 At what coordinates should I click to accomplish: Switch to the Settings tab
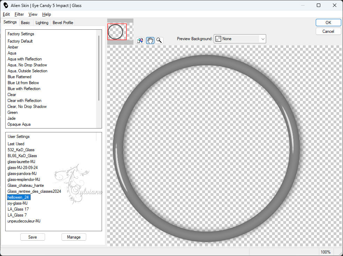click(x=10, y=22)
